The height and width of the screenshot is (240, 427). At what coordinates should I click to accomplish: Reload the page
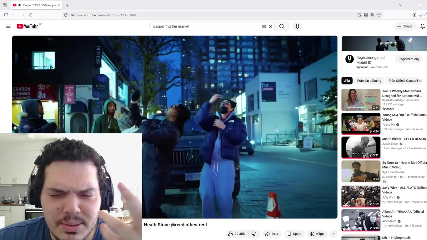click(31, 15)
